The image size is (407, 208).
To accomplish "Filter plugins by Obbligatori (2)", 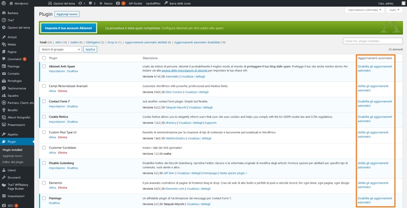I will coord(95,42).
